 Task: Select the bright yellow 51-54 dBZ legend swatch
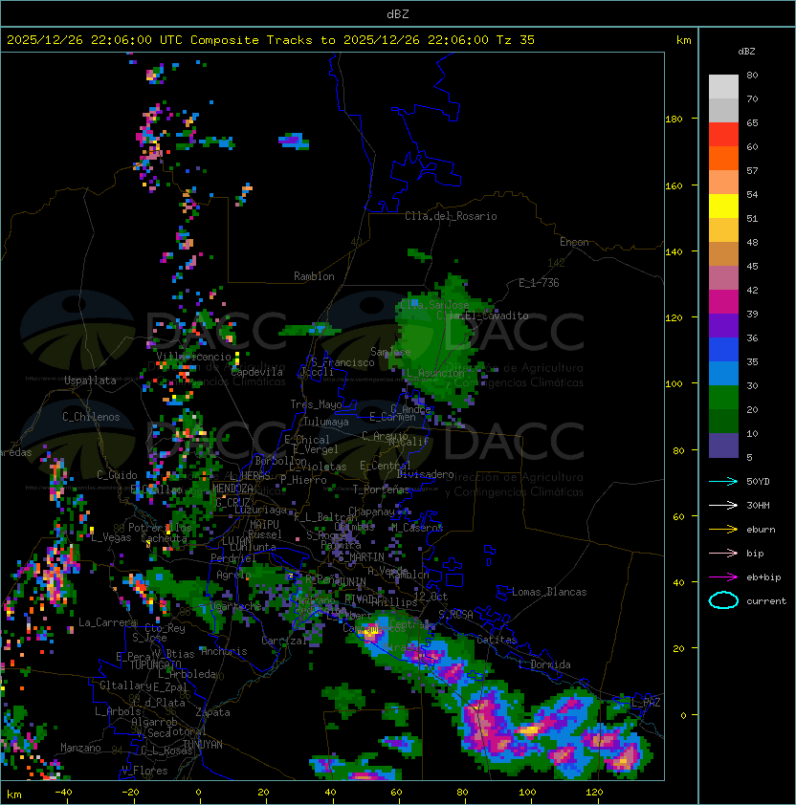point(723,207)
